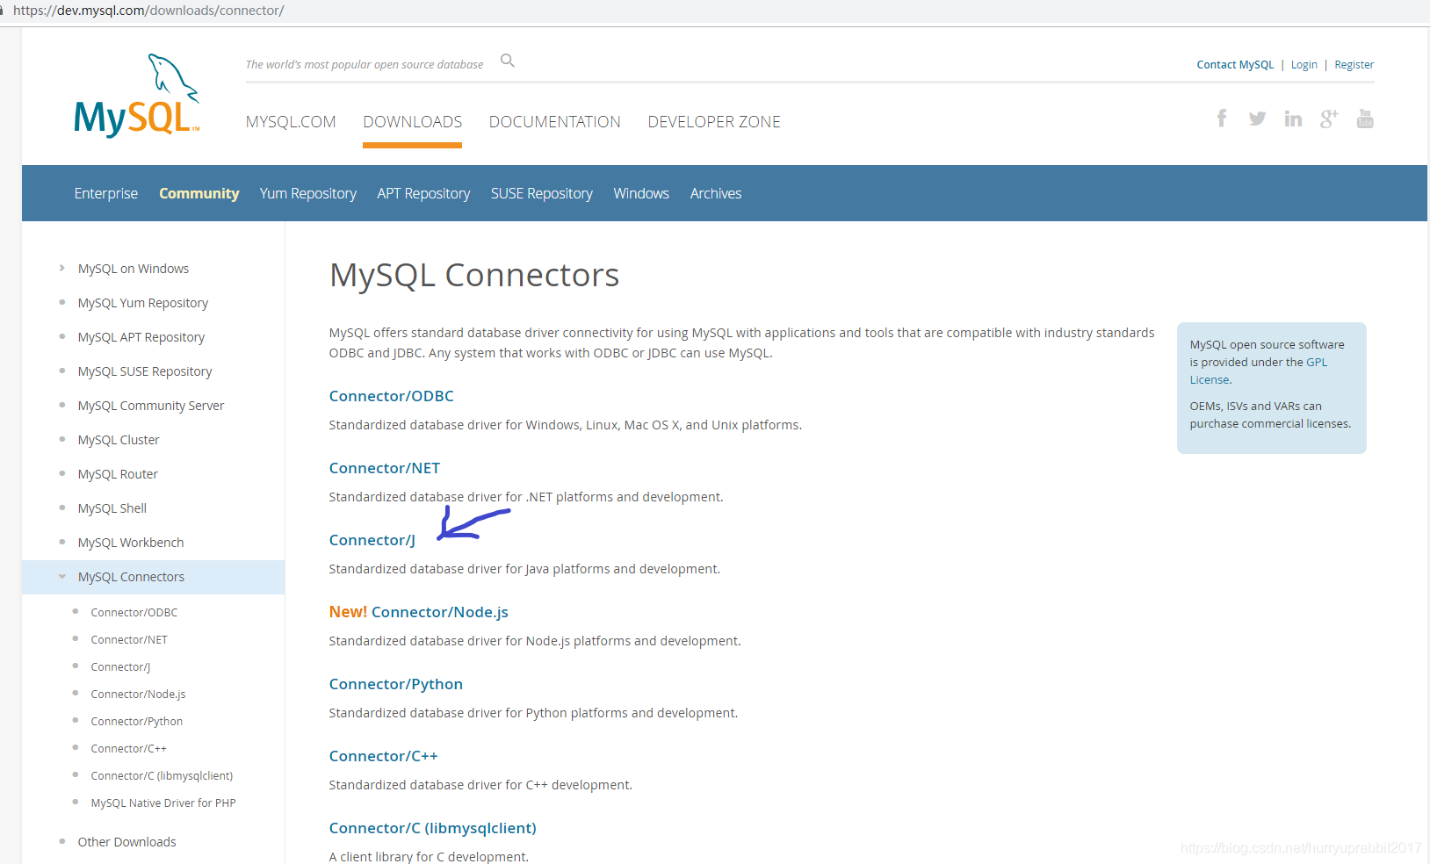This screenshot has height=864, width=1430.
Task: Open sidebar Connector/NET sub-item
Action: pyautogui.click(x=129, y=640)
